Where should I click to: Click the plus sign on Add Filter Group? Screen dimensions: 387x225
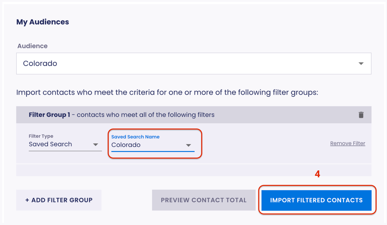27,200
